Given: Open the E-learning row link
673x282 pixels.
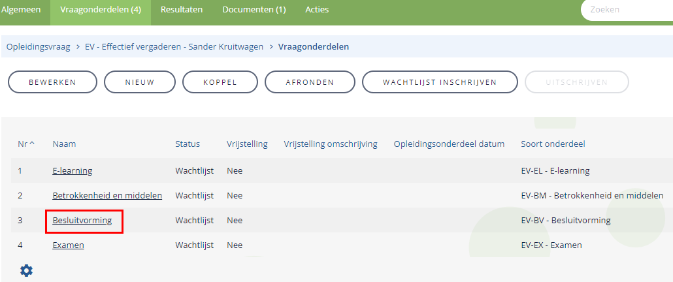Looking at the screenshot, I should (x=73, y=170).
